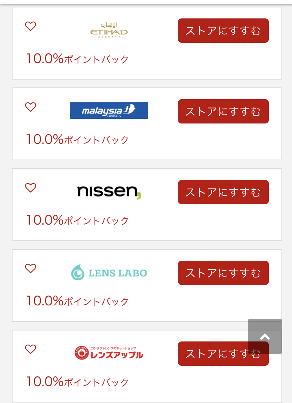Open the Lens Labo logo
The image size is (292, 403).
pos(109,272)
